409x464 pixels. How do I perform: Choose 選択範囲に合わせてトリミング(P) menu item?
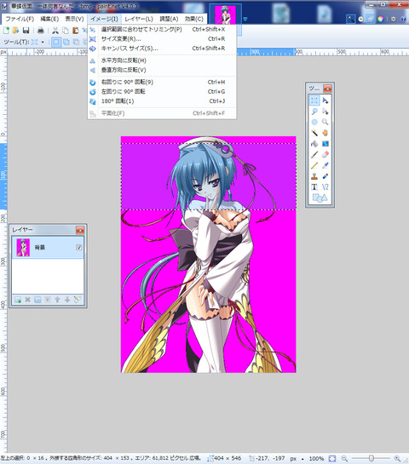[162, 29]
